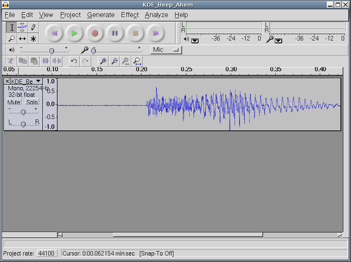The image size is (351, 262).
Task: Toggle the Pause playback button
Action: tap(115, 33)
